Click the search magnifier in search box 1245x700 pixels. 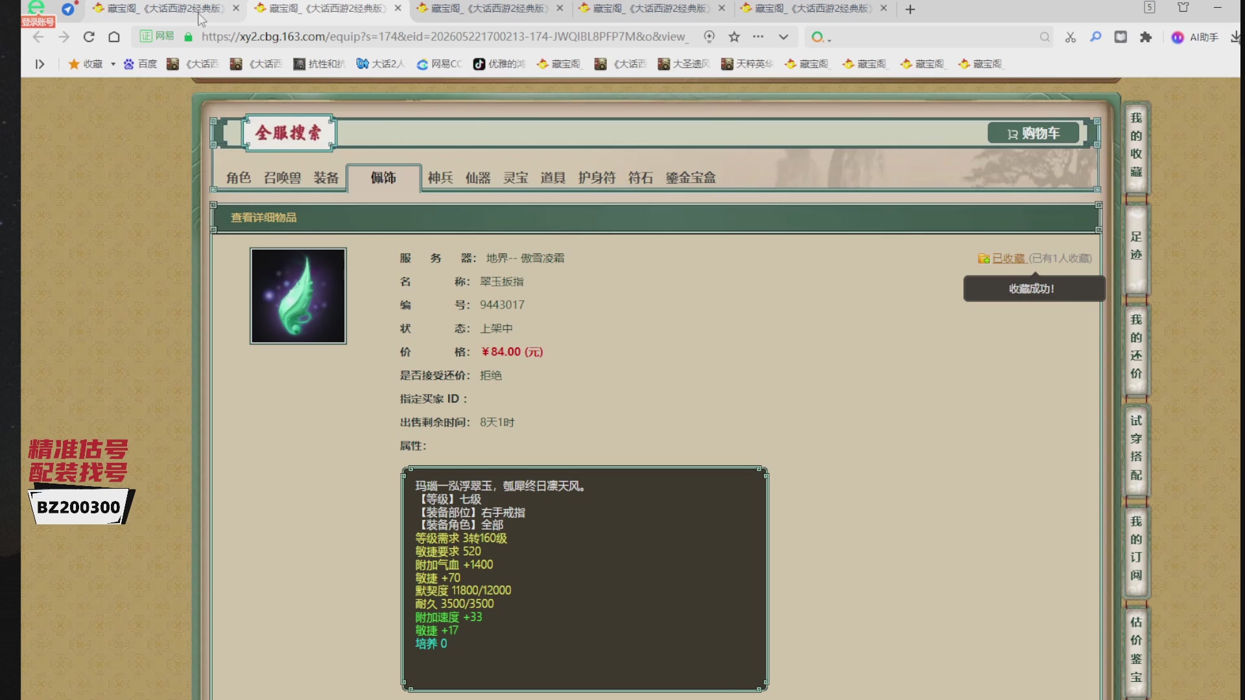[x=1045, y=37]
